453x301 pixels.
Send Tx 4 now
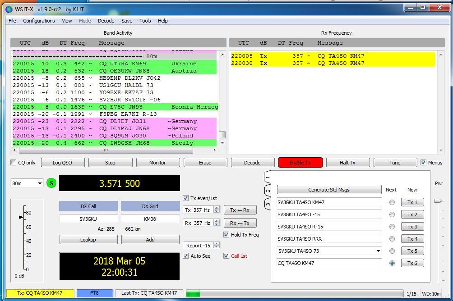point(412,239)
